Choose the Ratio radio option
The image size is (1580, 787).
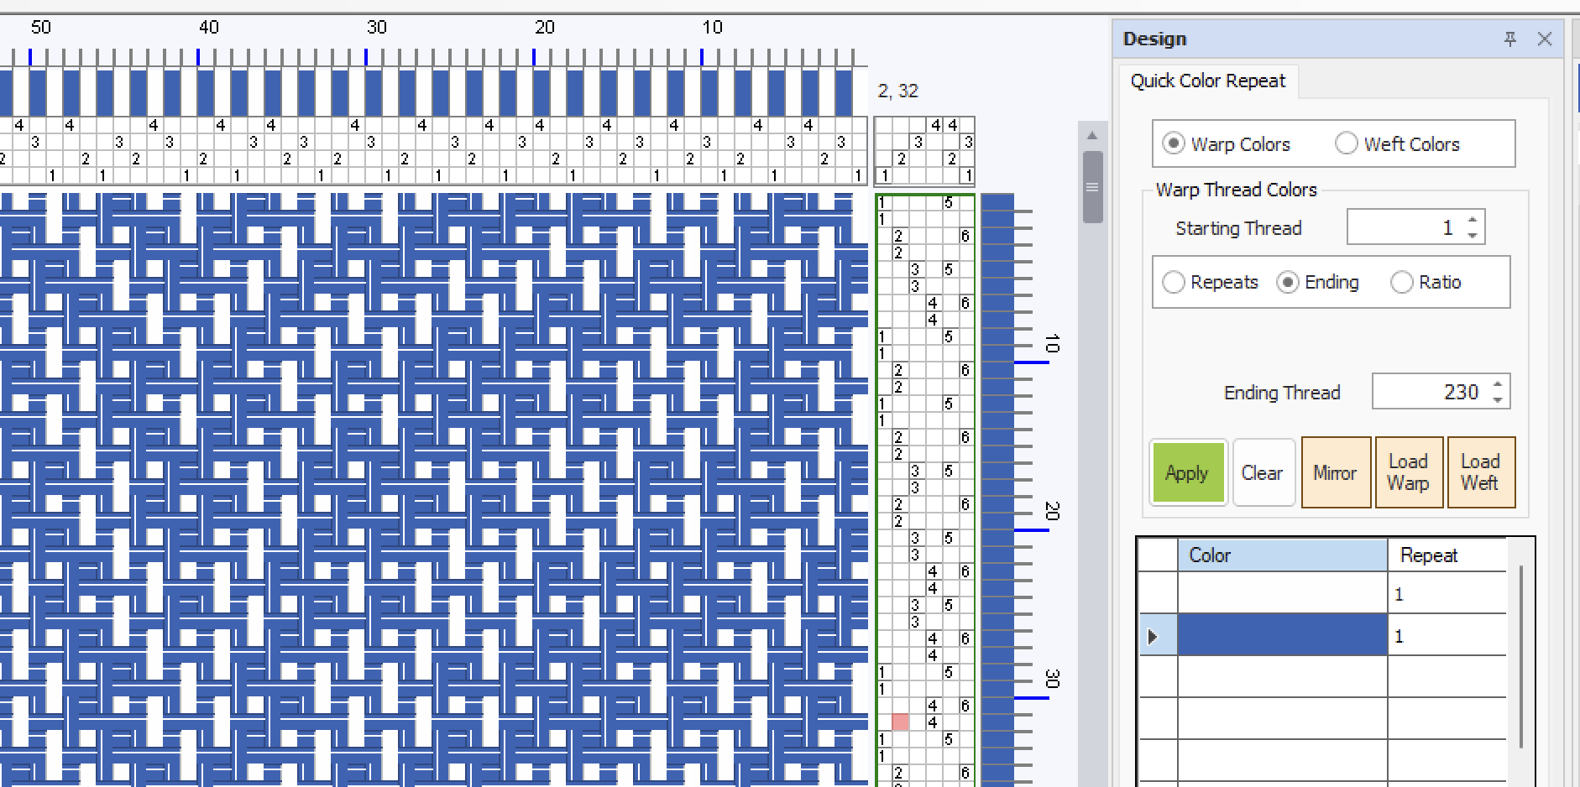pos(1401,282)
